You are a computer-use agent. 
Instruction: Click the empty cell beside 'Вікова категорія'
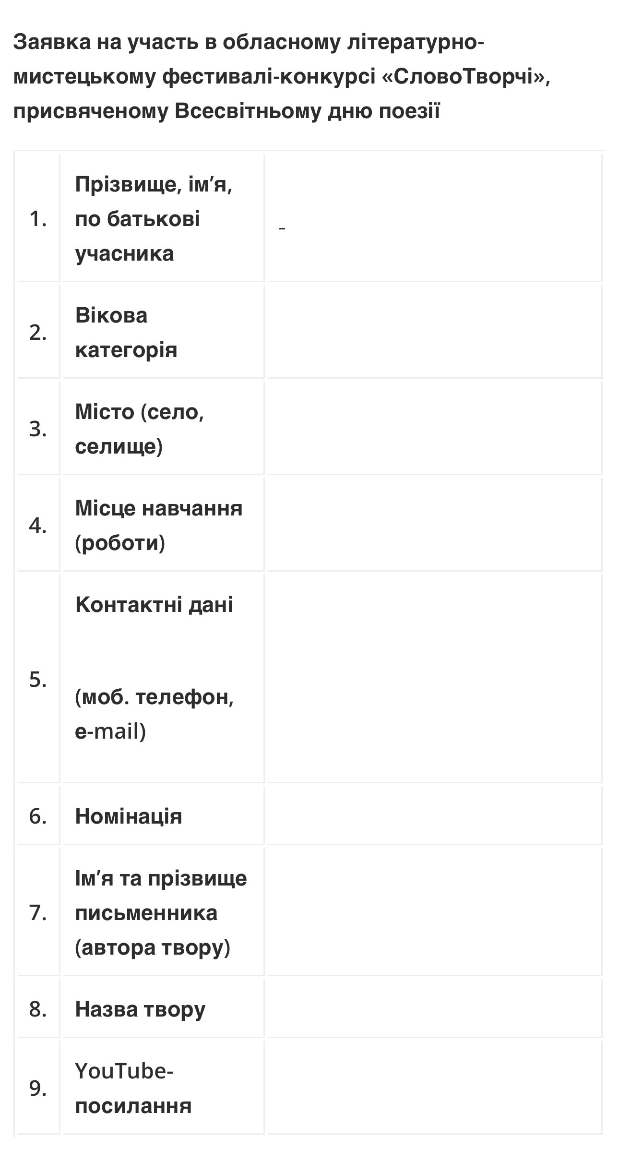click(434, 332)
